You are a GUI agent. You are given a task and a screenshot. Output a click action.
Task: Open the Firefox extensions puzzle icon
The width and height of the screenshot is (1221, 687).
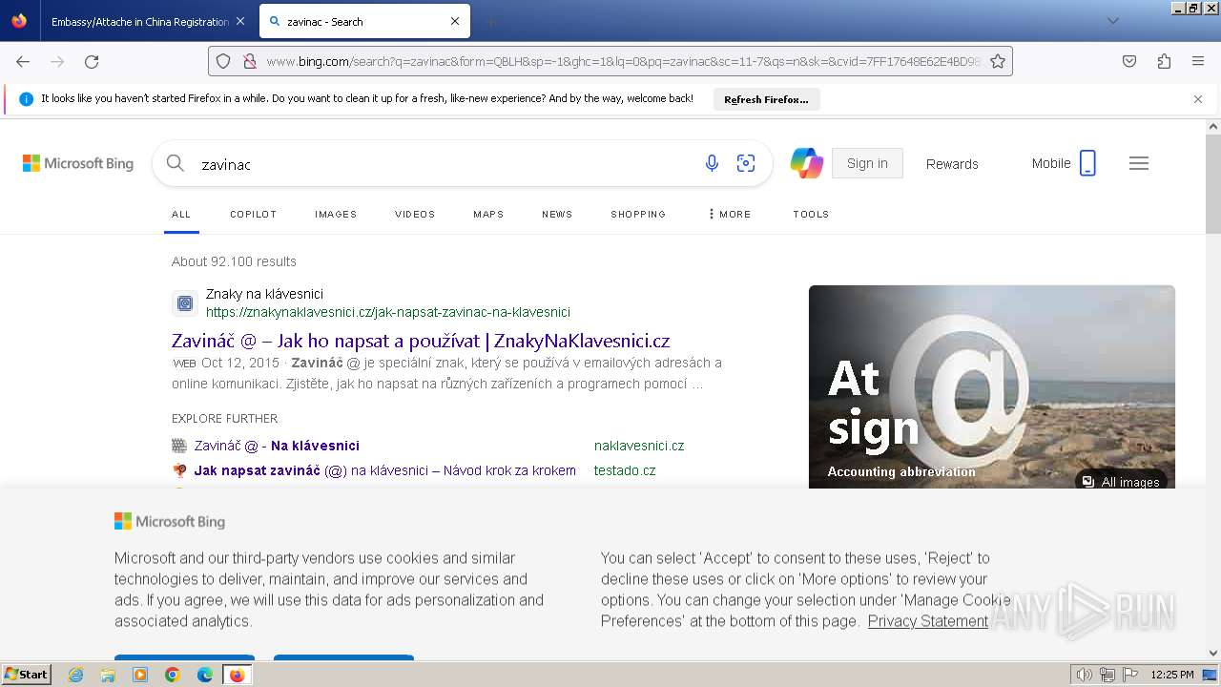pyautogui.click(x=1164, y=61)
